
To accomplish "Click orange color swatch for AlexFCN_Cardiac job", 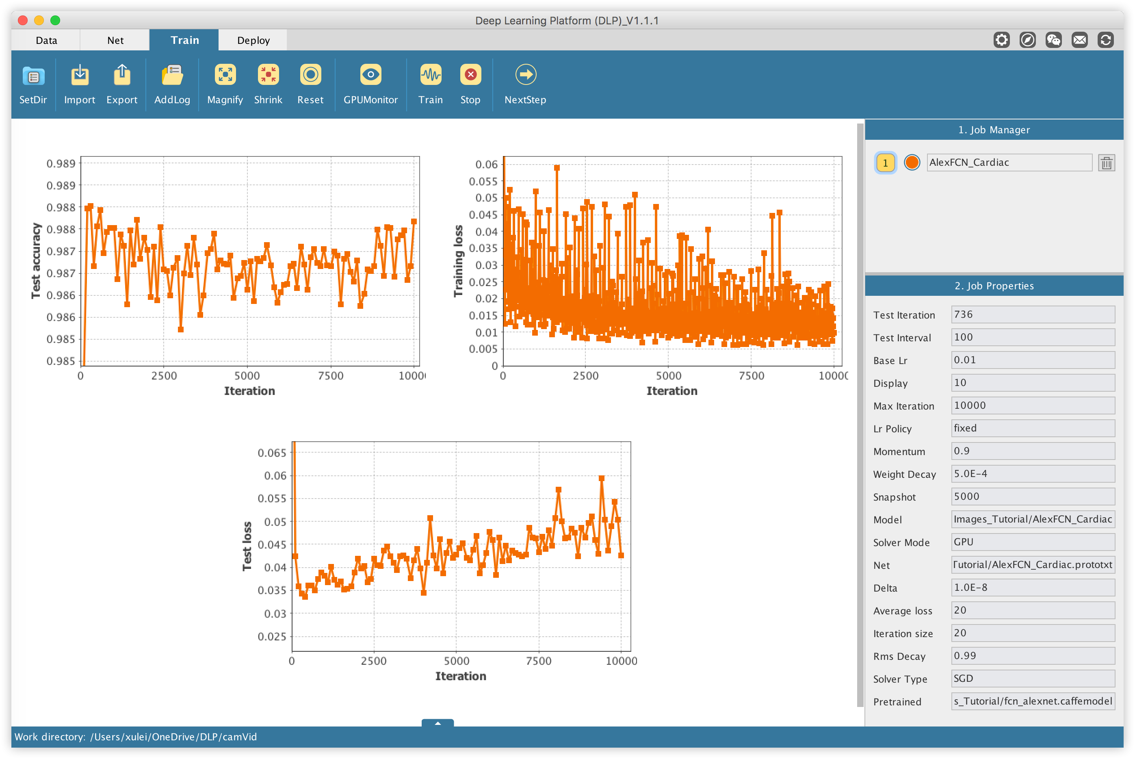I will coord(912,162).
